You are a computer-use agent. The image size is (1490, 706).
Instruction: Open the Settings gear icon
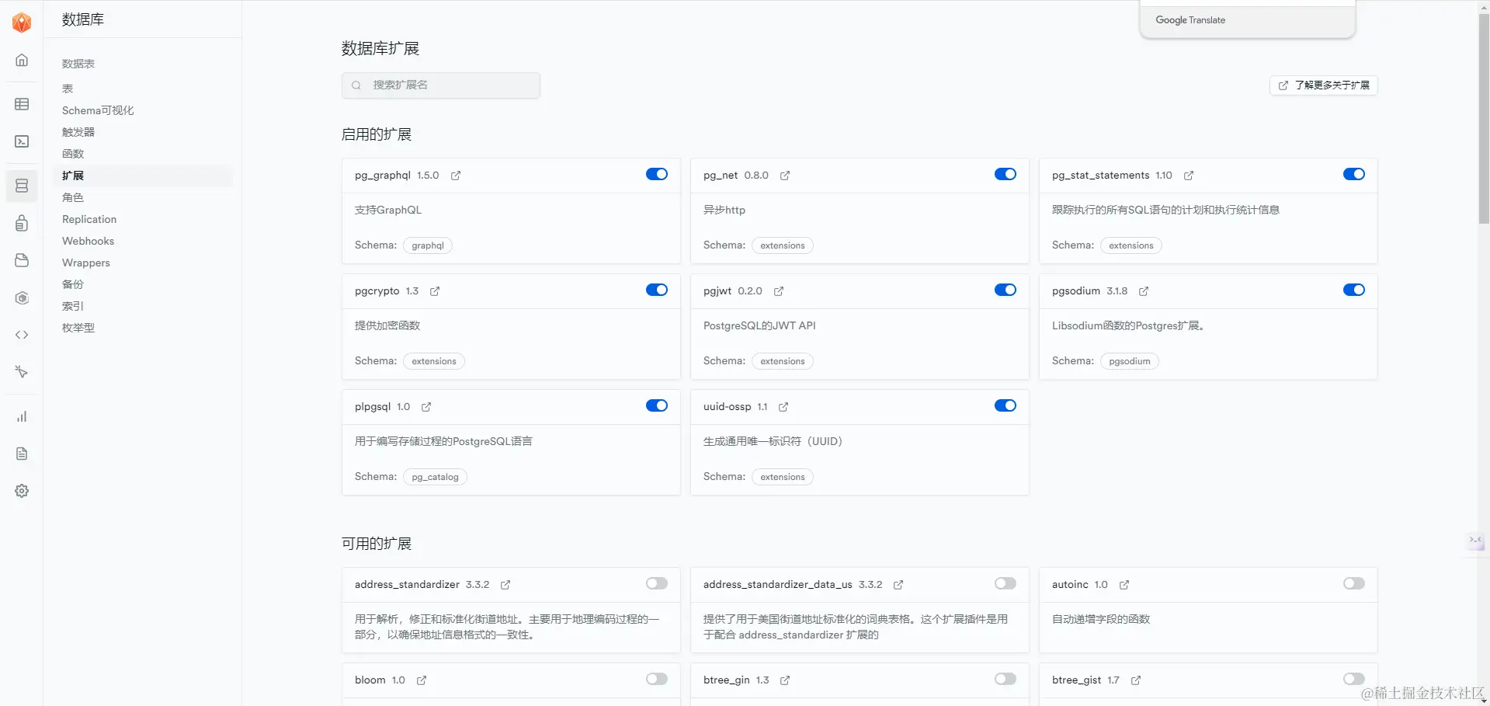[x=22, y=491]
